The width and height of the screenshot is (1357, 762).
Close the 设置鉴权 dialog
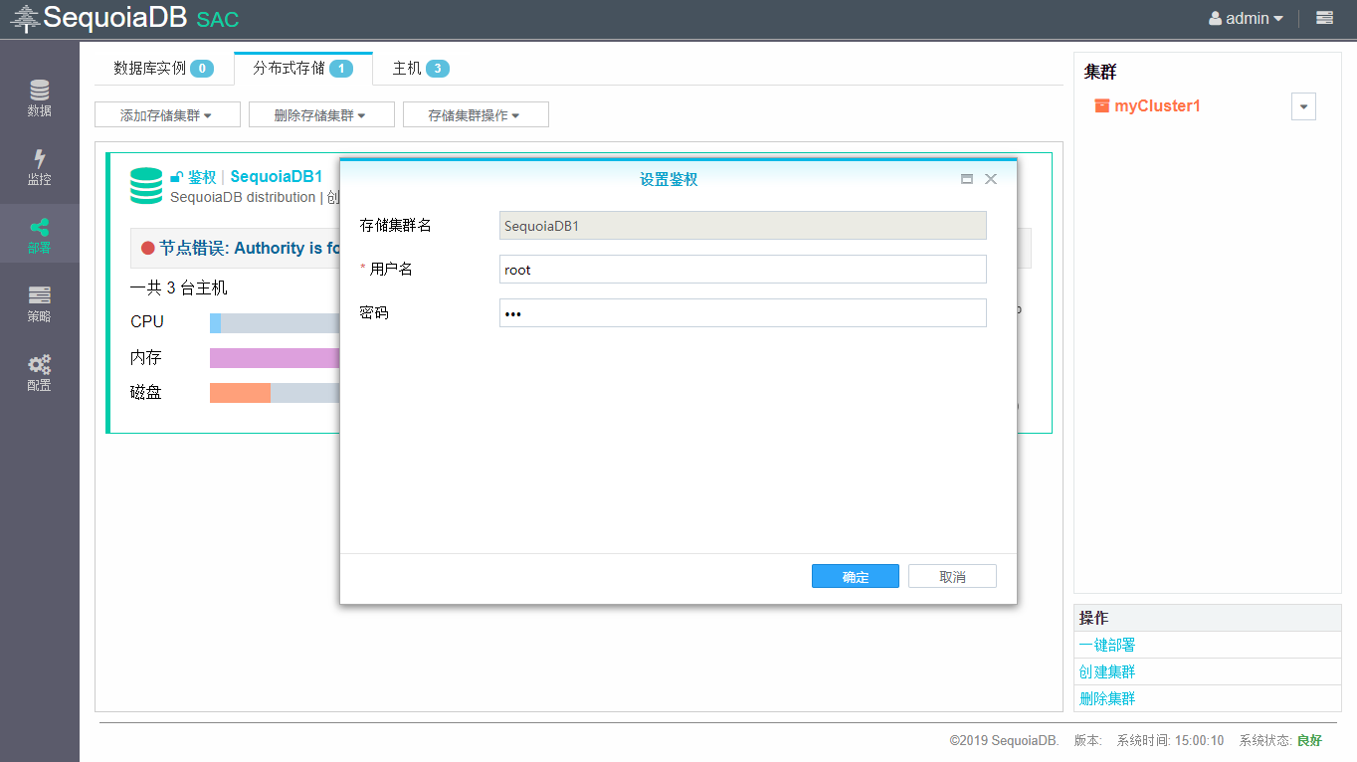tap(990, 179)
